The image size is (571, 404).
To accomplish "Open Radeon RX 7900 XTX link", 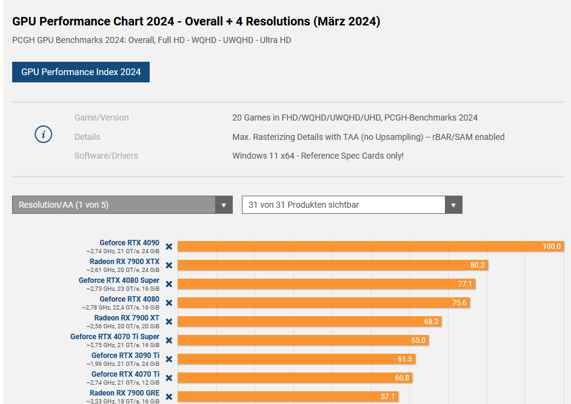I will point(124,262).
